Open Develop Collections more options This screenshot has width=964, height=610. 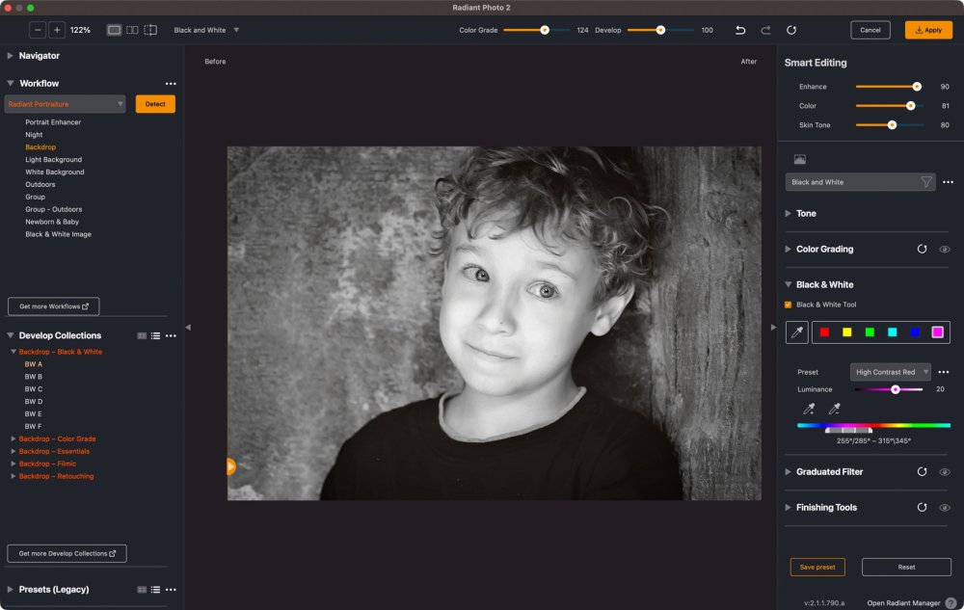coord(171,336)
